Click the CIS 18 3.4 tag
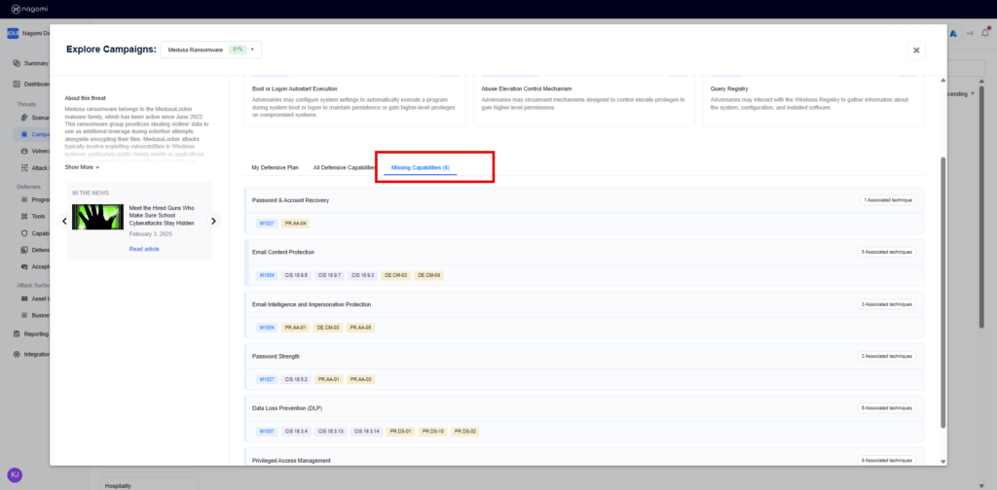Image resolution: width=997 pixels, height=490 pixels. click(x=296, y=432)
